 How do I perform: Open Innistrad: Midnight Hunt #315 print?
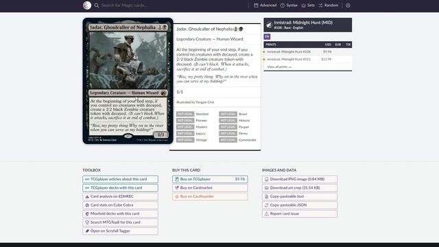point(289,60)
